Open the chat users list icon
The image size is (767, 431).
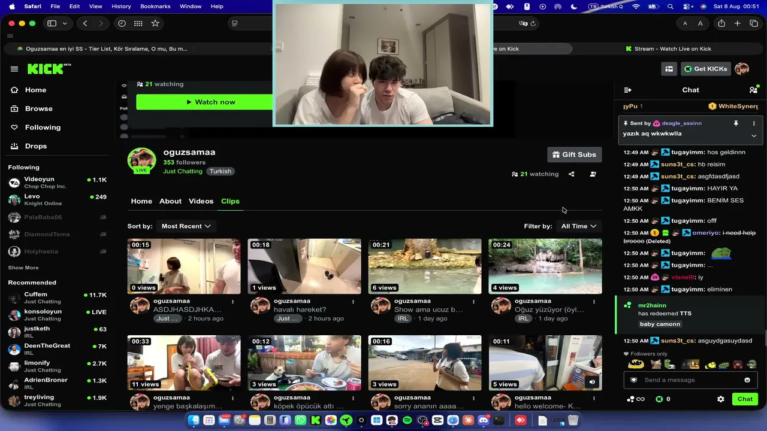753,90
